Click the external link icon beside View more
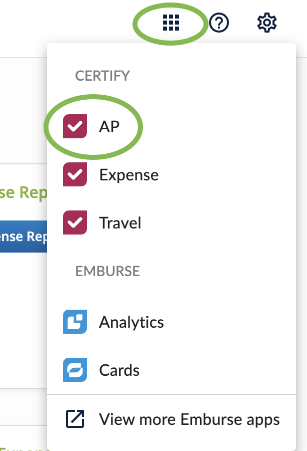 pyautogui.click(x=74, y=419)
